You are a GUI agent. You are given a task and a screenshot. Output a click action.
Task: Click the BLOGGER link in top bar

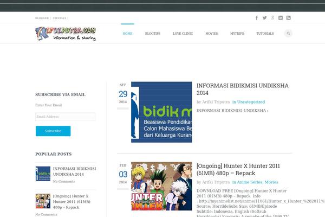42,18
